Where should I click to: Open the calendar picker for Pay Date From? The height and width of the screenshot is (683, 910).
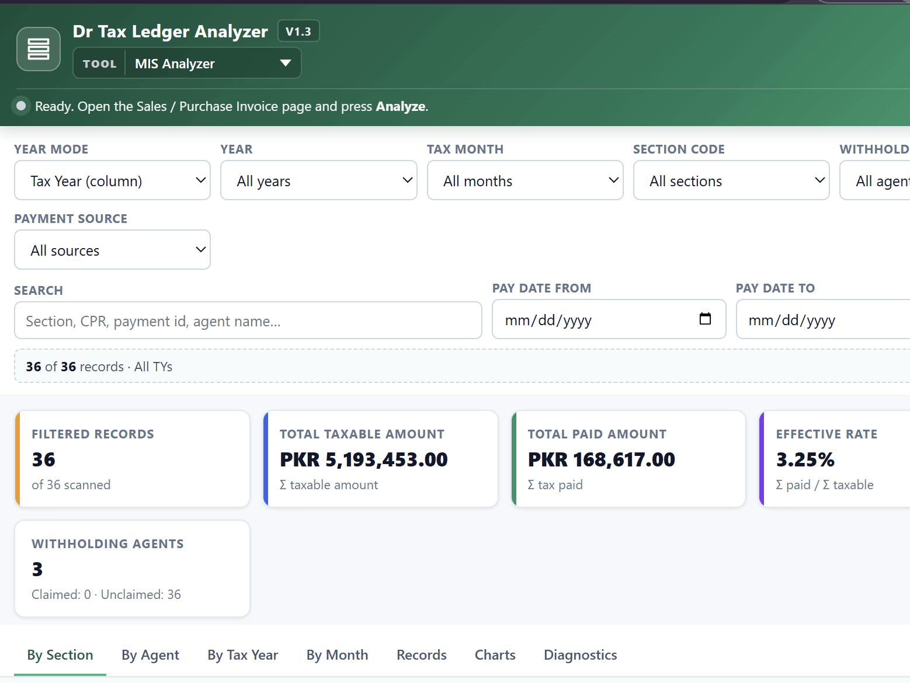click(x=705, y=319)
